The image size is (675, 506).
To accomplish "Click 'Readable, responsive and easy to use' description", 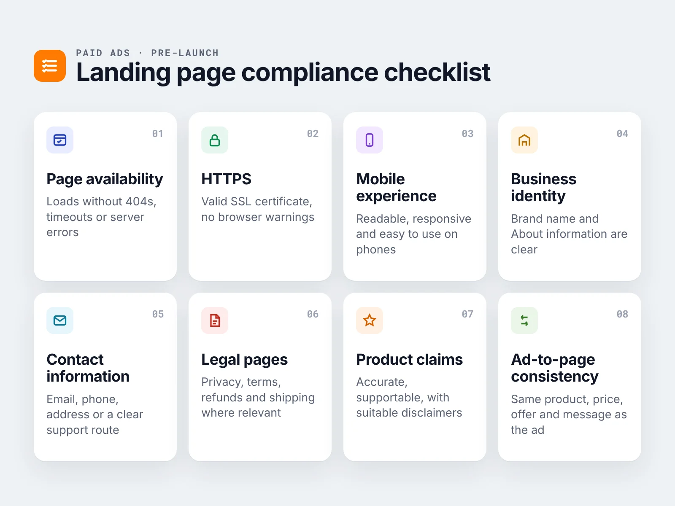I will [x=413, y=234].
